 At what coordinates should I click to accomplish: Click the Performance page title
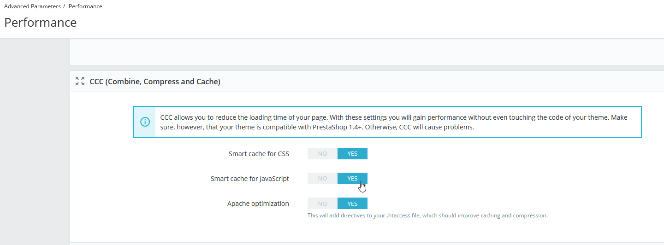(x=41, y=23)
